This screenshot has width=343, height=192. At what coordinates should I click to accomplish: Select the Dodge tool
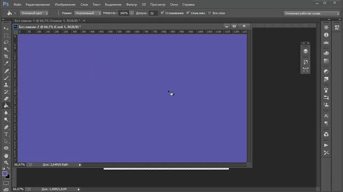pyautogui.click(x=6, y=119)
